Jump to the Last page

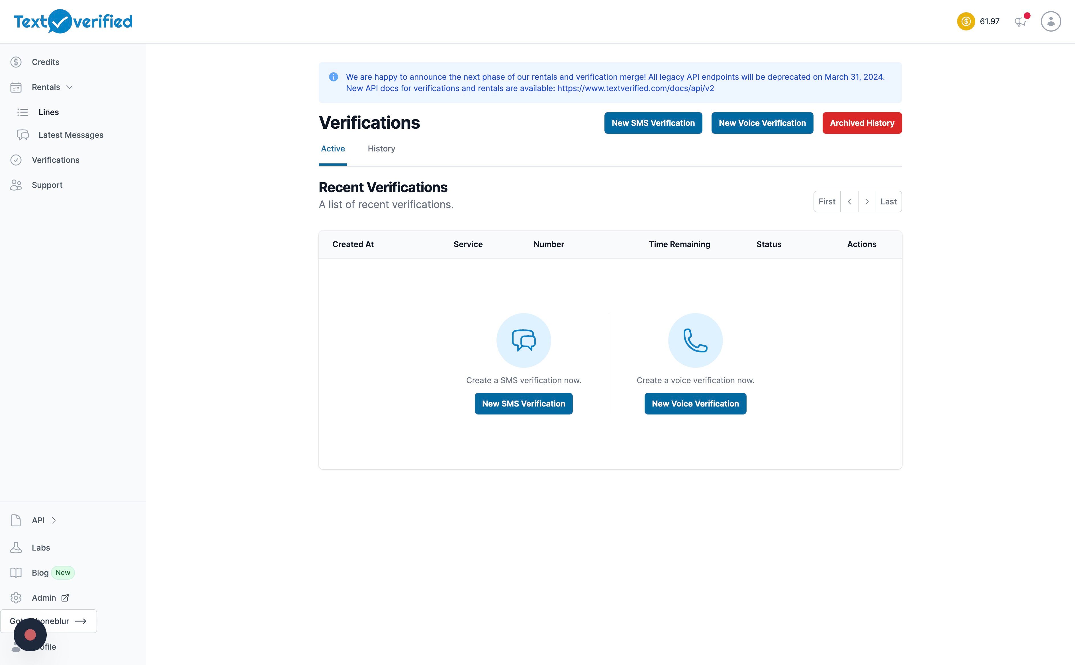pos(888,202)
